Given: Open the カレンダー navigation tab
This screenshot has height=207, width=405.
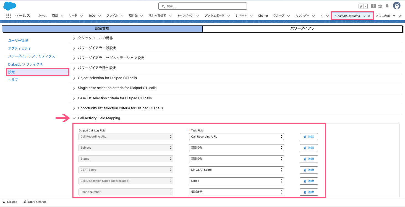Looking at the screenshot, I should (x=302, y=16).
